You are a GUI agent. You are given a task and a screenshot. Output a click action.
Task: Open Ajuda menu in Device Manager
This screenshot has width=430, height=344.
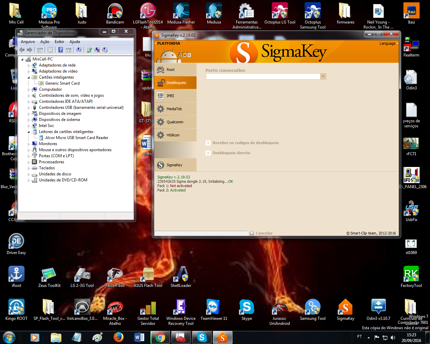point(75,42)
